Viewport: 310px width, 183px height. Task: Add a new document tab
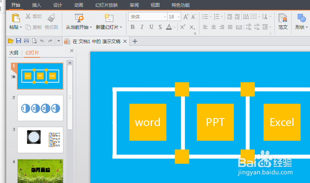click(135, 41)
